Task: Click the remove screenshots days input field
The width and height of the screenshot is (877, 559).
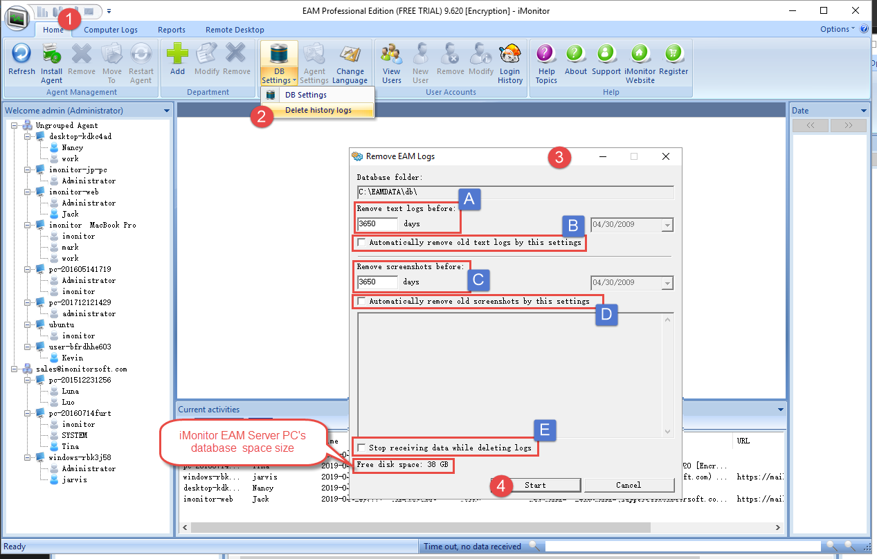Action: coord(377,282)
